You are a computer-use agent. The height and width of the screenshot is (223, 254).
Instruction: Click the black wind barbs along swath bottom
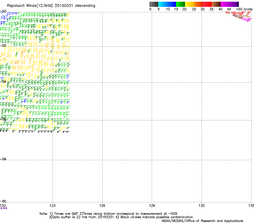coord(35,131)
